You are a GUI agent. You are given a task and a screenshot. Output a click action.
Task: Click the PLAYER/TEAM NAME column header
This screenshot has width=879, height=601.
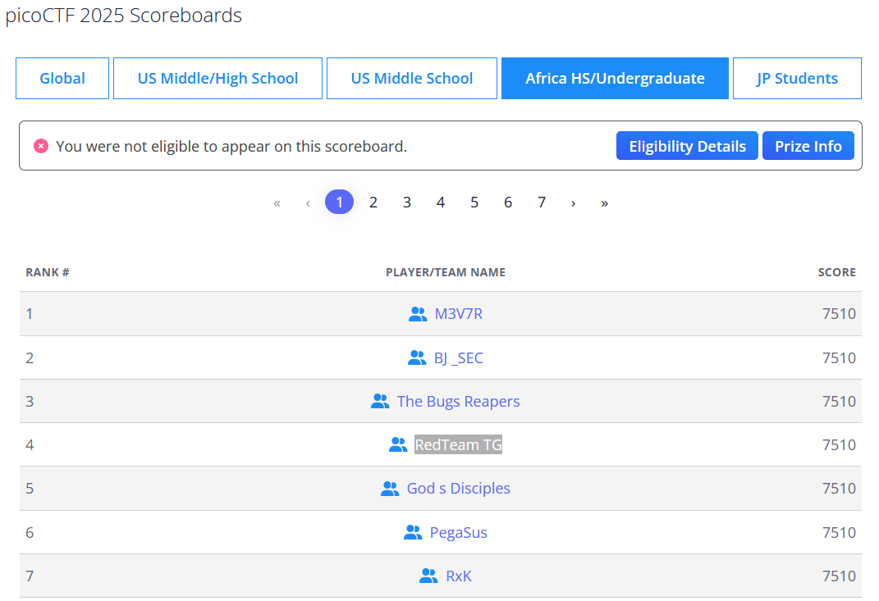click(446, 272)
